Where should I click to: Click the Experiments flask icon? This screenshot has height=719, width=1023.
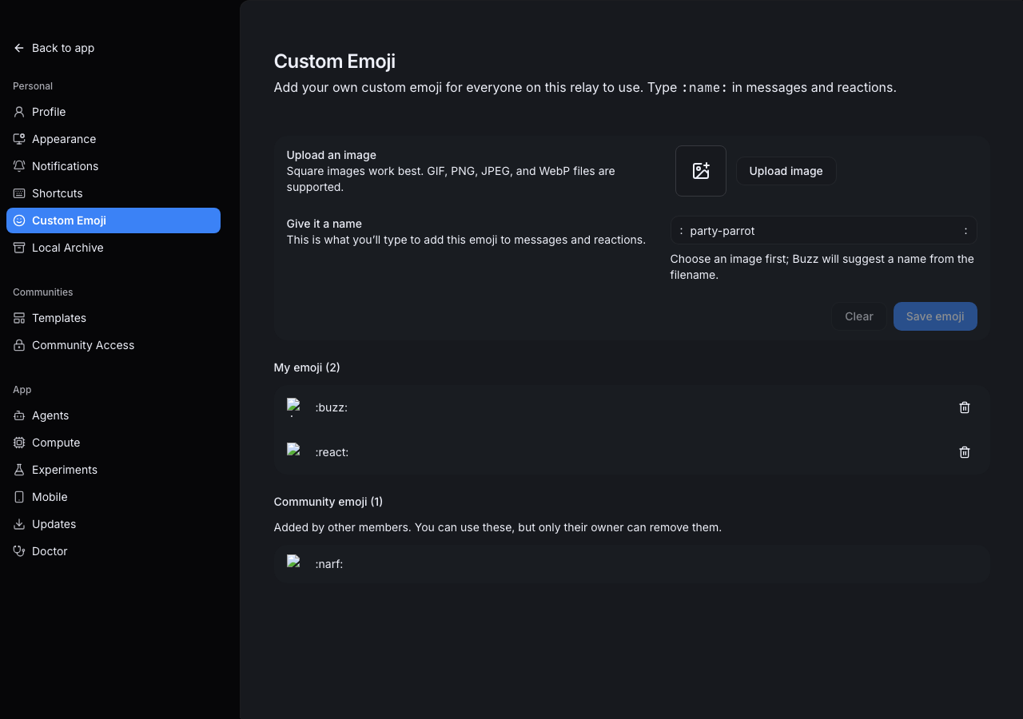pos(19,470)
